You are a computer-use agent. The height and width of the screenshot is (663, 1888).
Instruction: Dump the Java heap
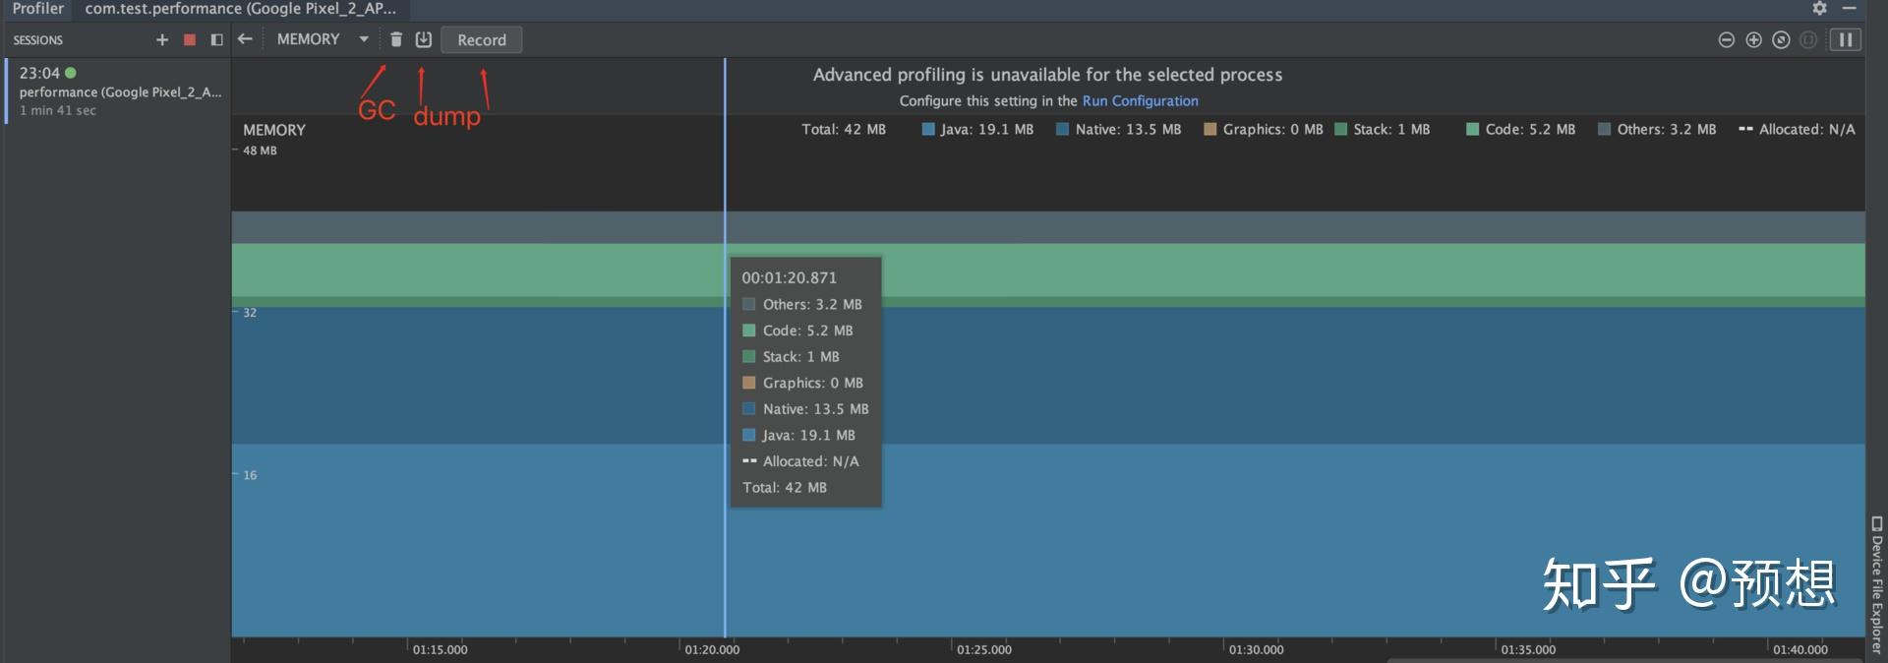(x=424, y=39)
